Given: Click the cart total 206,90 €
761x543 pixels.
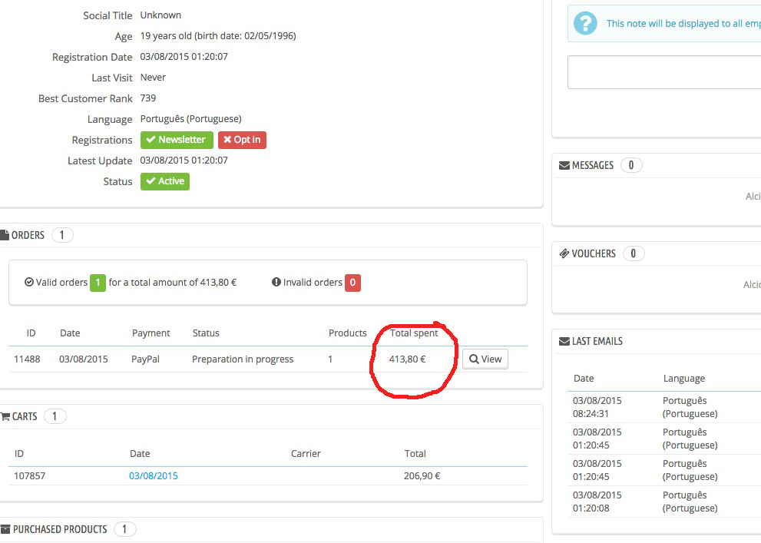Looking at the screenshot, I should tap(422, 476).
